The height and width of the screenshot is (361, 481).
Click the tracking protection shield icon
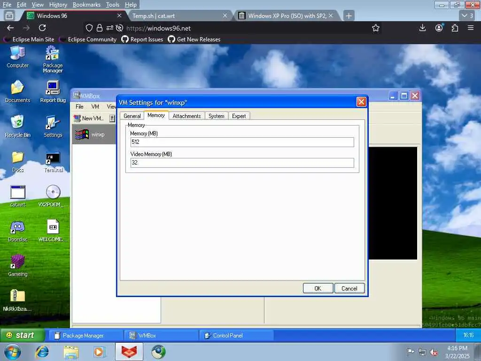(89, 28)
